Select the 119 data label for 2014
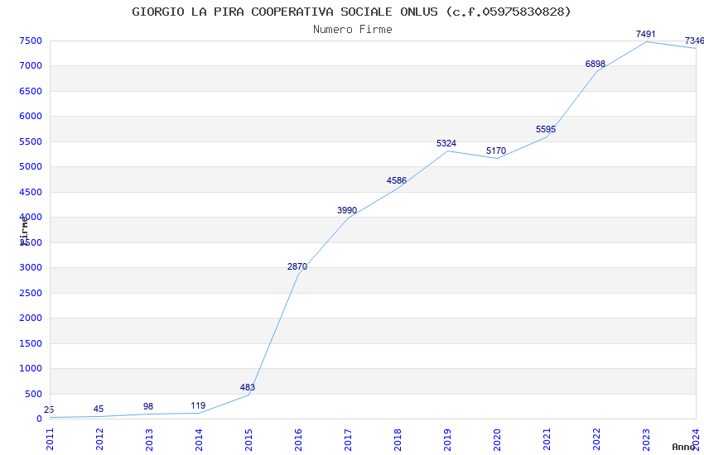This screenshot has width=704, height=455. coord(198,405)
